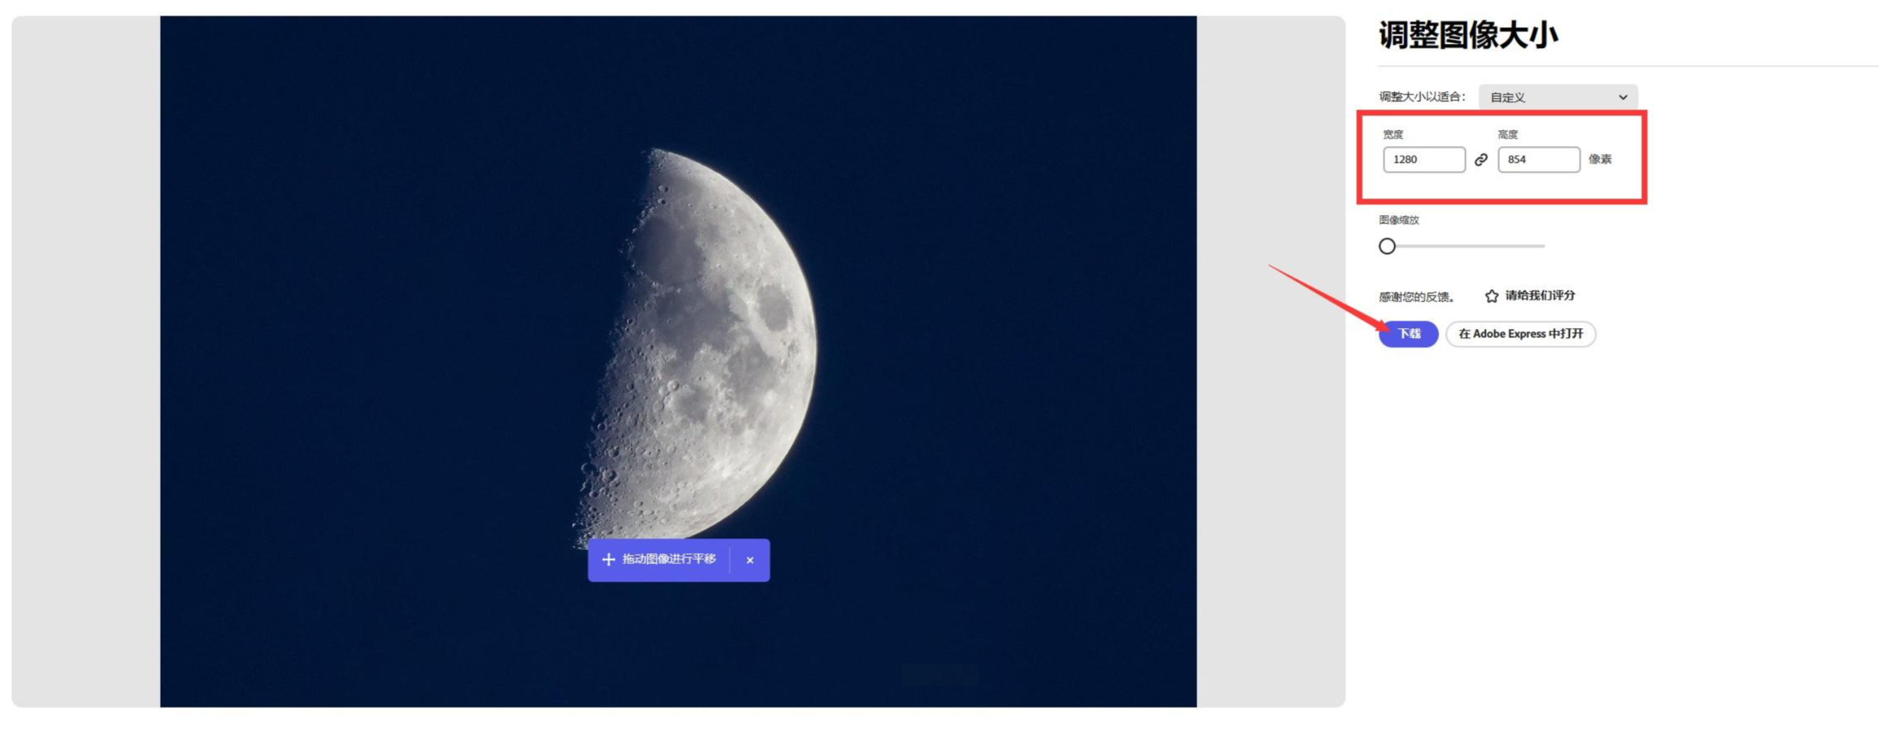Click the 高度 input field showing 854

pyautogui.click(x=1538, y=160)
